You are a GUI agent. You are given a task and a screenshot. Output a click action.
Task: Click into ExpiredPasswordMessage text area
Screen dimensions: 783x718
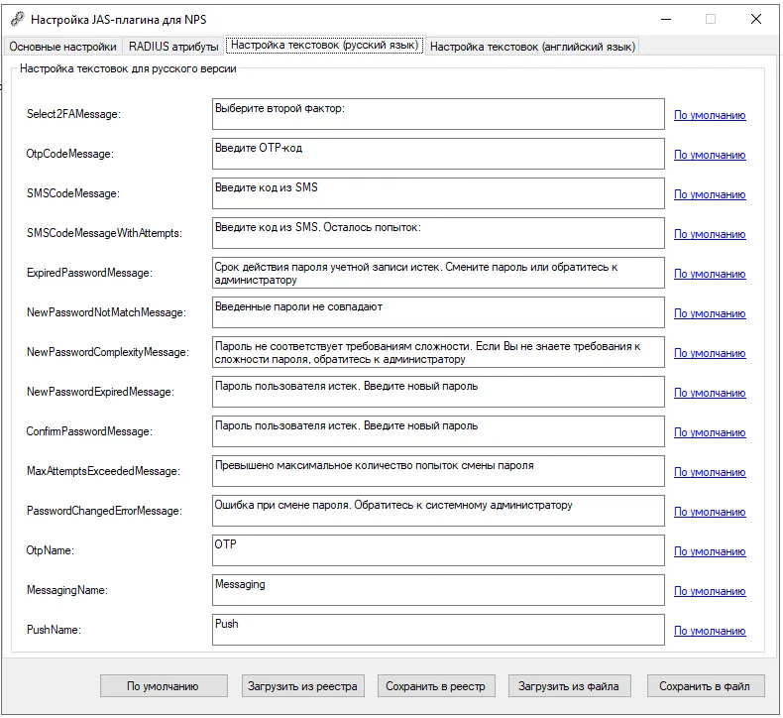[438, 273]
